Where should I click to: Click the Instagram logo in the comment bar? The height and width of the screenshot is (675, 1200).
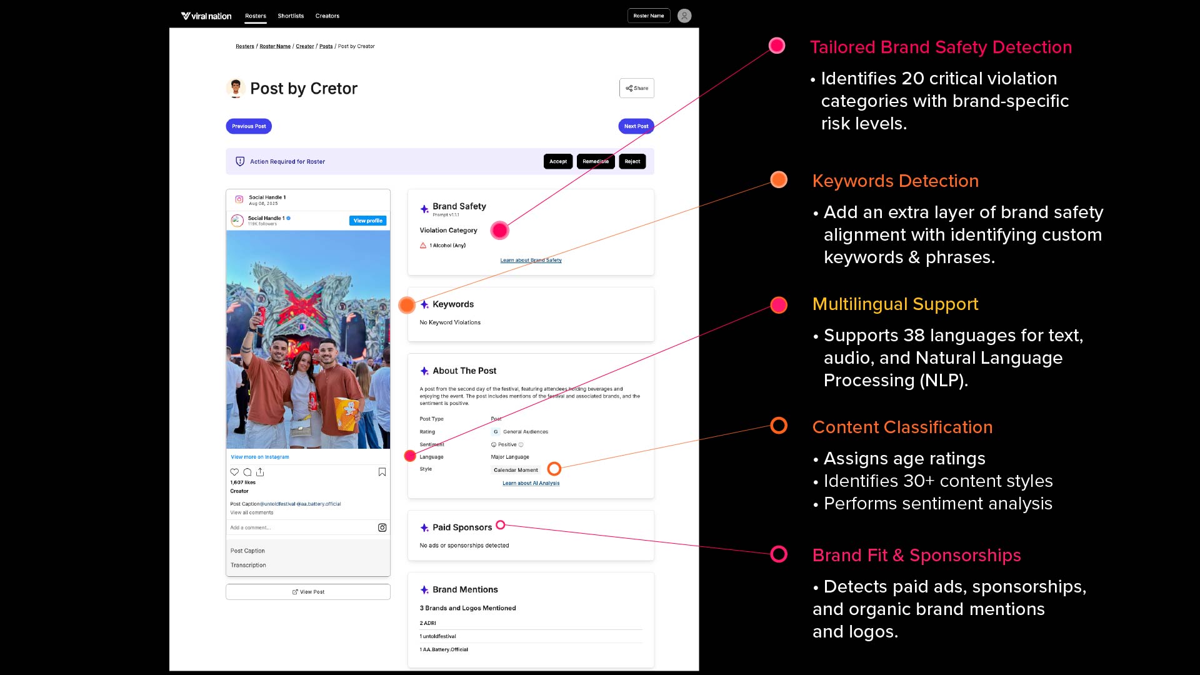click(x=382, y=527)
